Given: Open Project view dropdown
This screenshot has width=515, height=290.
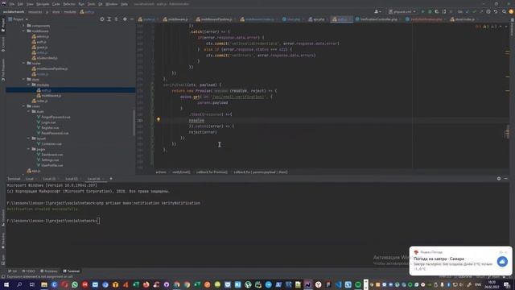Looking at the screenshot, I should [19, 19].
